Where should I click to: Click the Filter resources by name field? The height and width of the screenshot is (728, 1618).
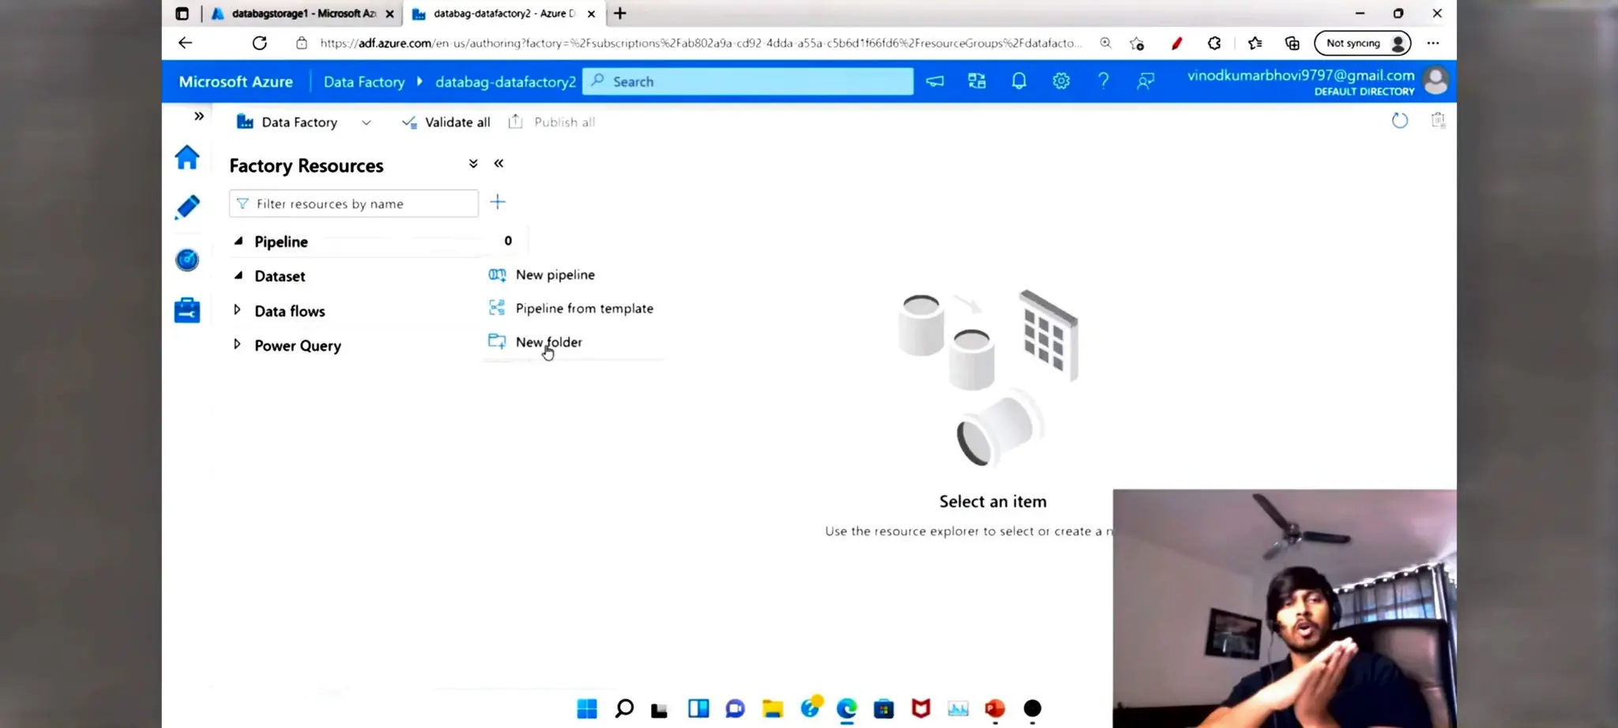354,204
